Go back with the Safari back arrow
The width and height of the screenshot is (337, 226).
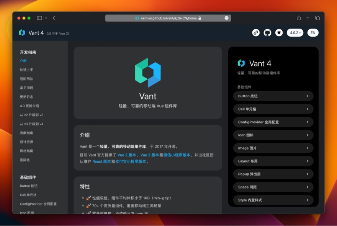click(54, 18)
